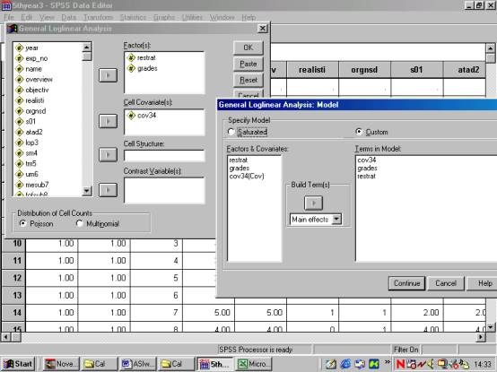
Task: Open the Main effects build term dropdown
Action: pyautogui.click(x=336, y=219)
